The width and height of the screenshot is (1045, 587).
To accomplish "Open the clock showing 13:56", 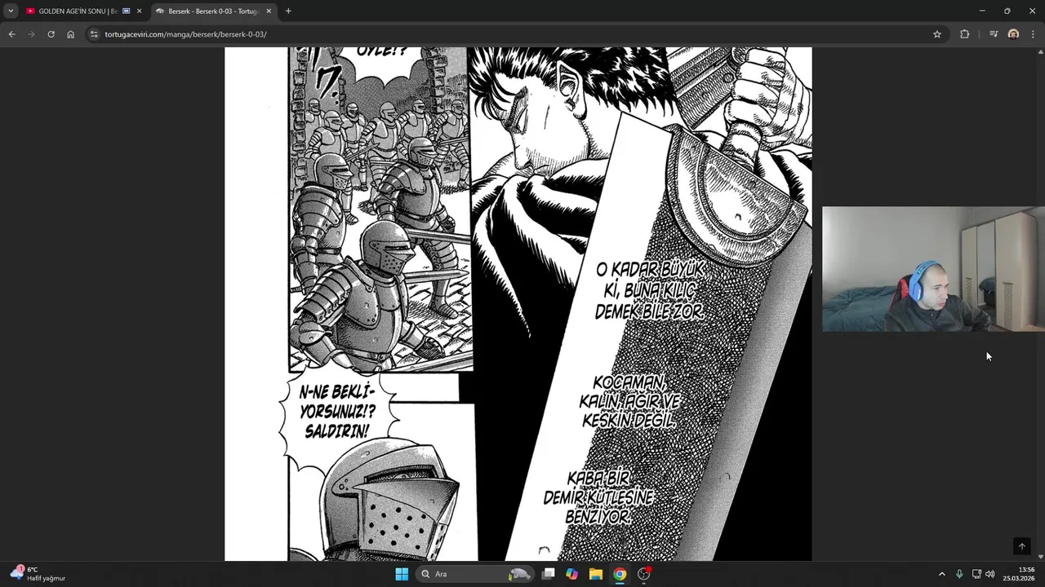I will 1020,574.
